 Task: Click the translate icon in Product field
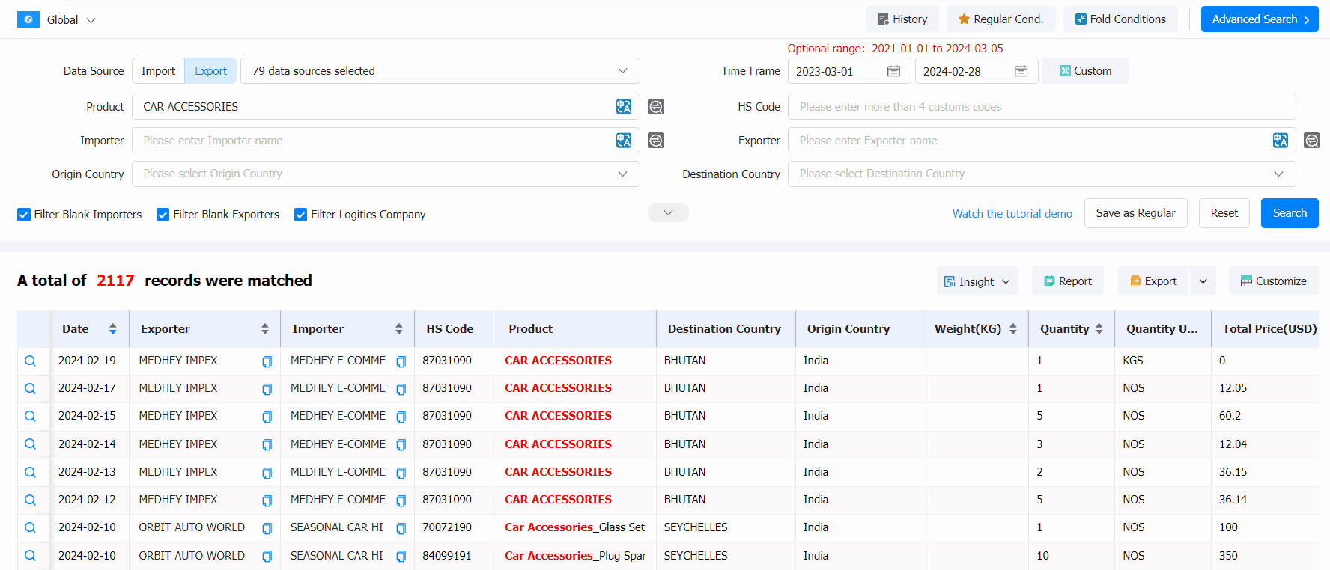coord(623,107)
